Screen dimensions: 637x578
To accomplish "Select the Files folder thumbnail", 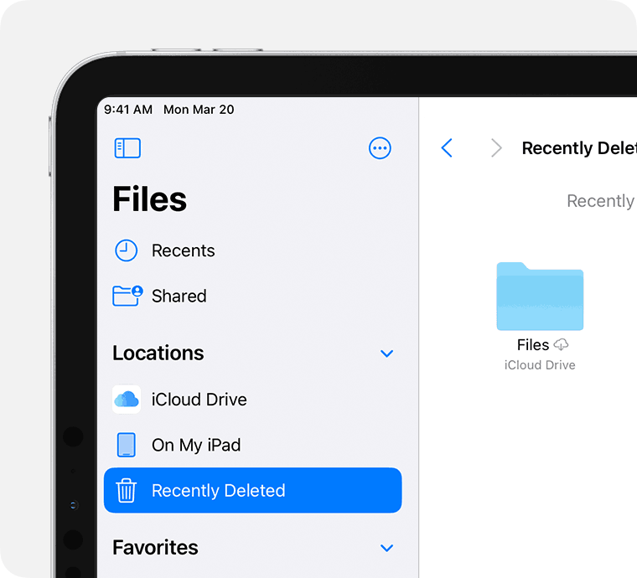I will [x=540, y=297].
